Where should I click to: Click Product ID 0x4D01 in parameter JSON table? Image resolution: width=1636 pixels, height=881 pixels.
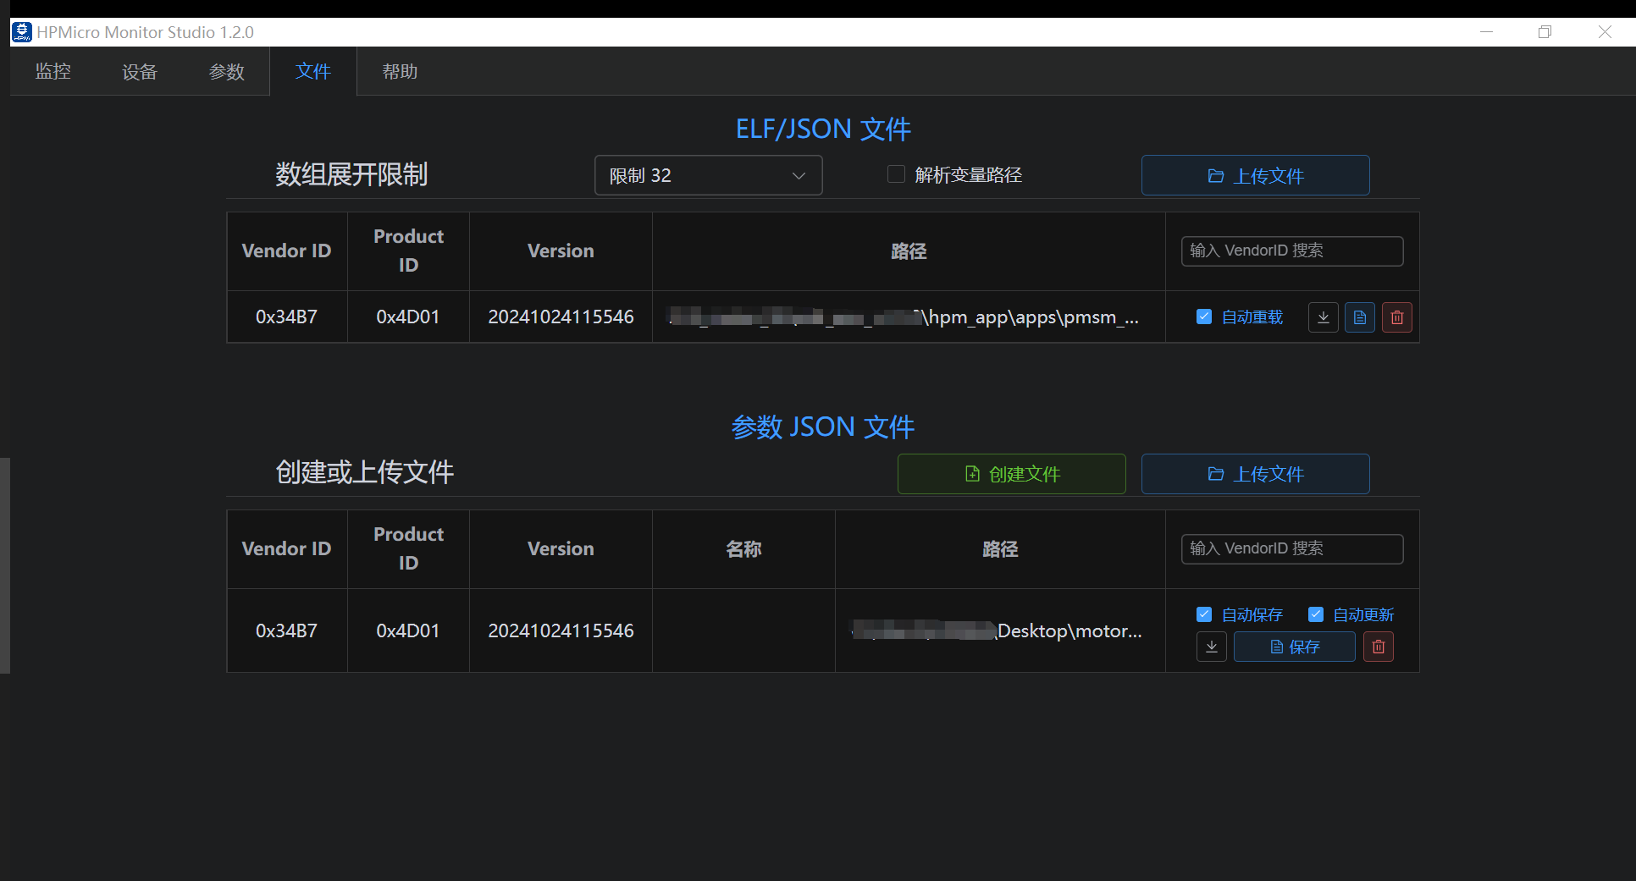pyautogui.click(x=408, y=630)
